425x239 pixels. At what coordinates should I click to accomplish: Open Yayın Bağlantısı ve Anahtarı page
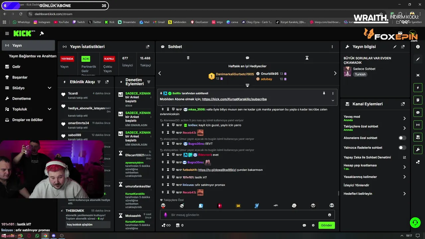tap(32, 56)
